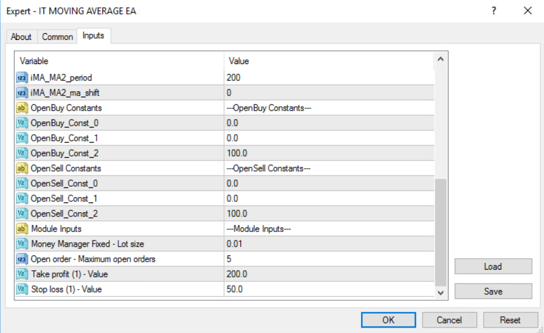Click the Save button
Image resolution: width=544 pixels, height=333 pixels.
(493, 291)
